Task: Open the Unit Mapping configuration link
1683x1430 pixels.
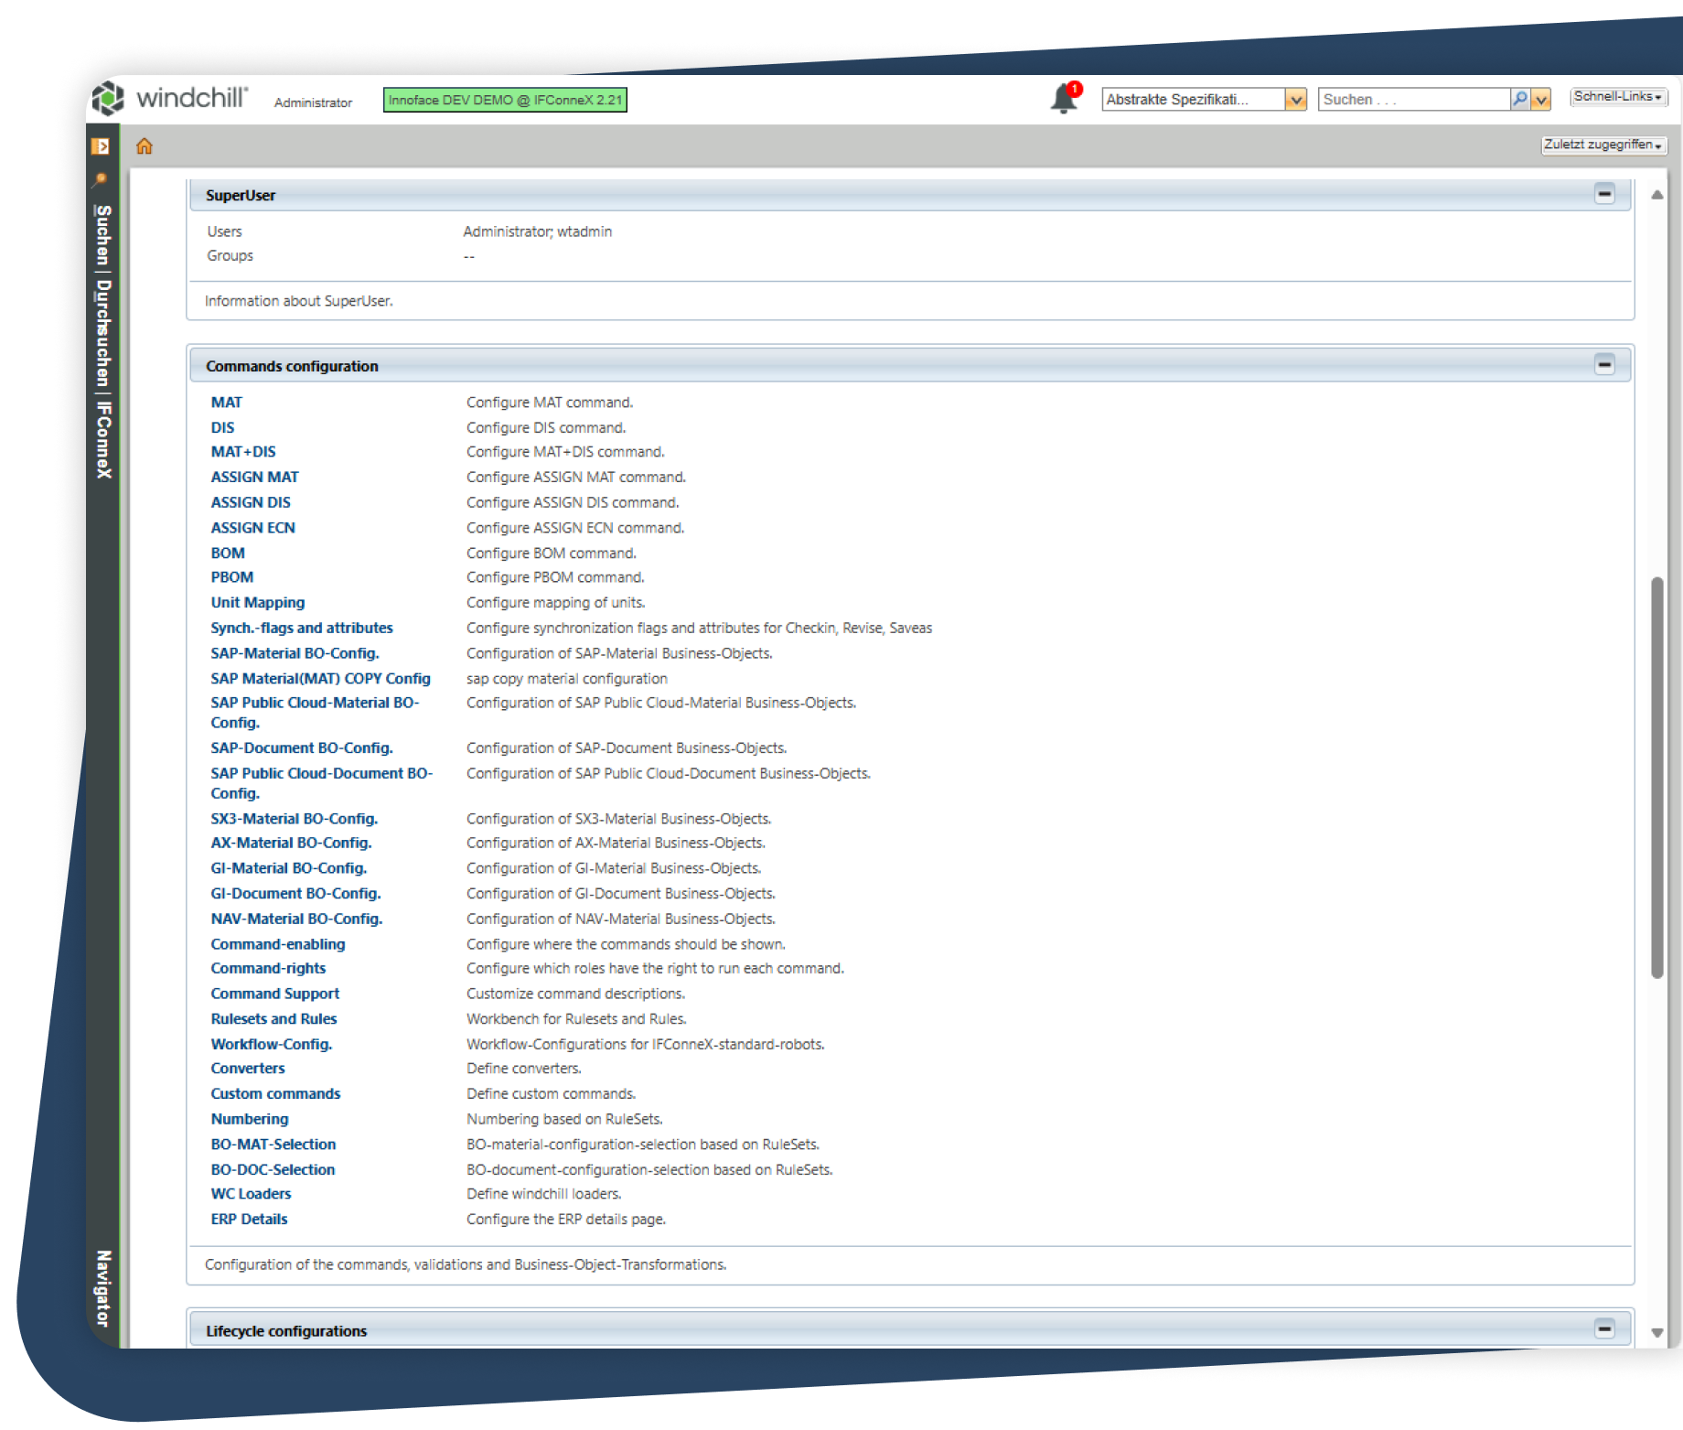Action: pyautogui.click(x=258, y=603)
